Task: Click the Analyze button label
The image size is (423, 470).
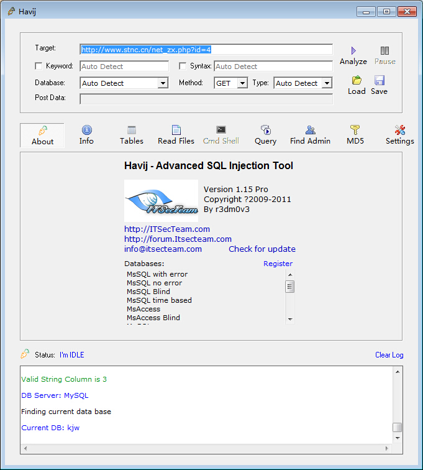Action: coord(353,62)
